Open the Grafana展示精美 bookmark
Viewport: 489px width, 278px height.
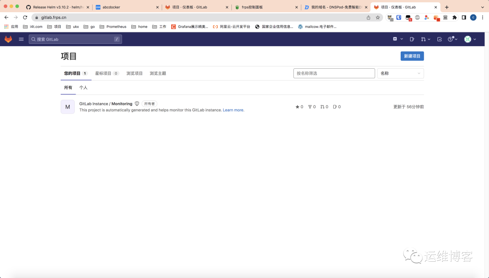pos(190,27)
